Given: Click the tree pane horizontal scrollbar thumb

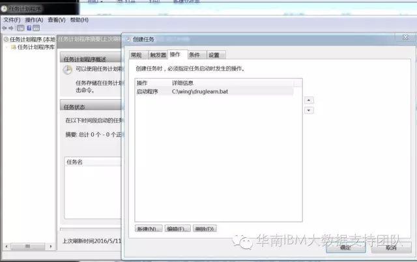Looking at the screenshot, I should click(27, 246).
